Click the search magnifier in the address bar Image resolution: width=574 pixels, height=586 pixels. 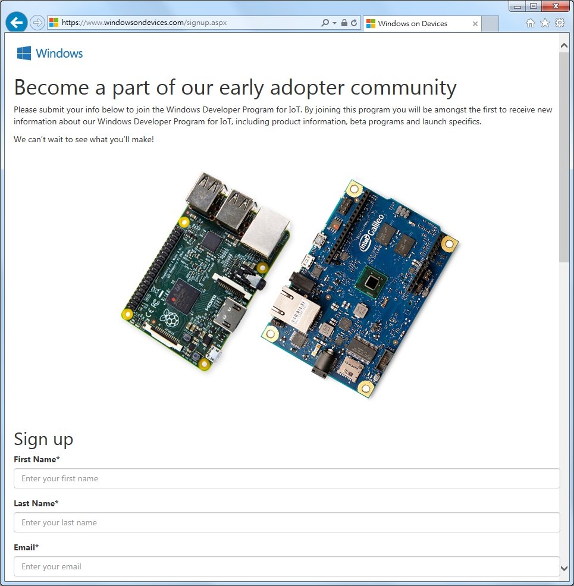325,23
